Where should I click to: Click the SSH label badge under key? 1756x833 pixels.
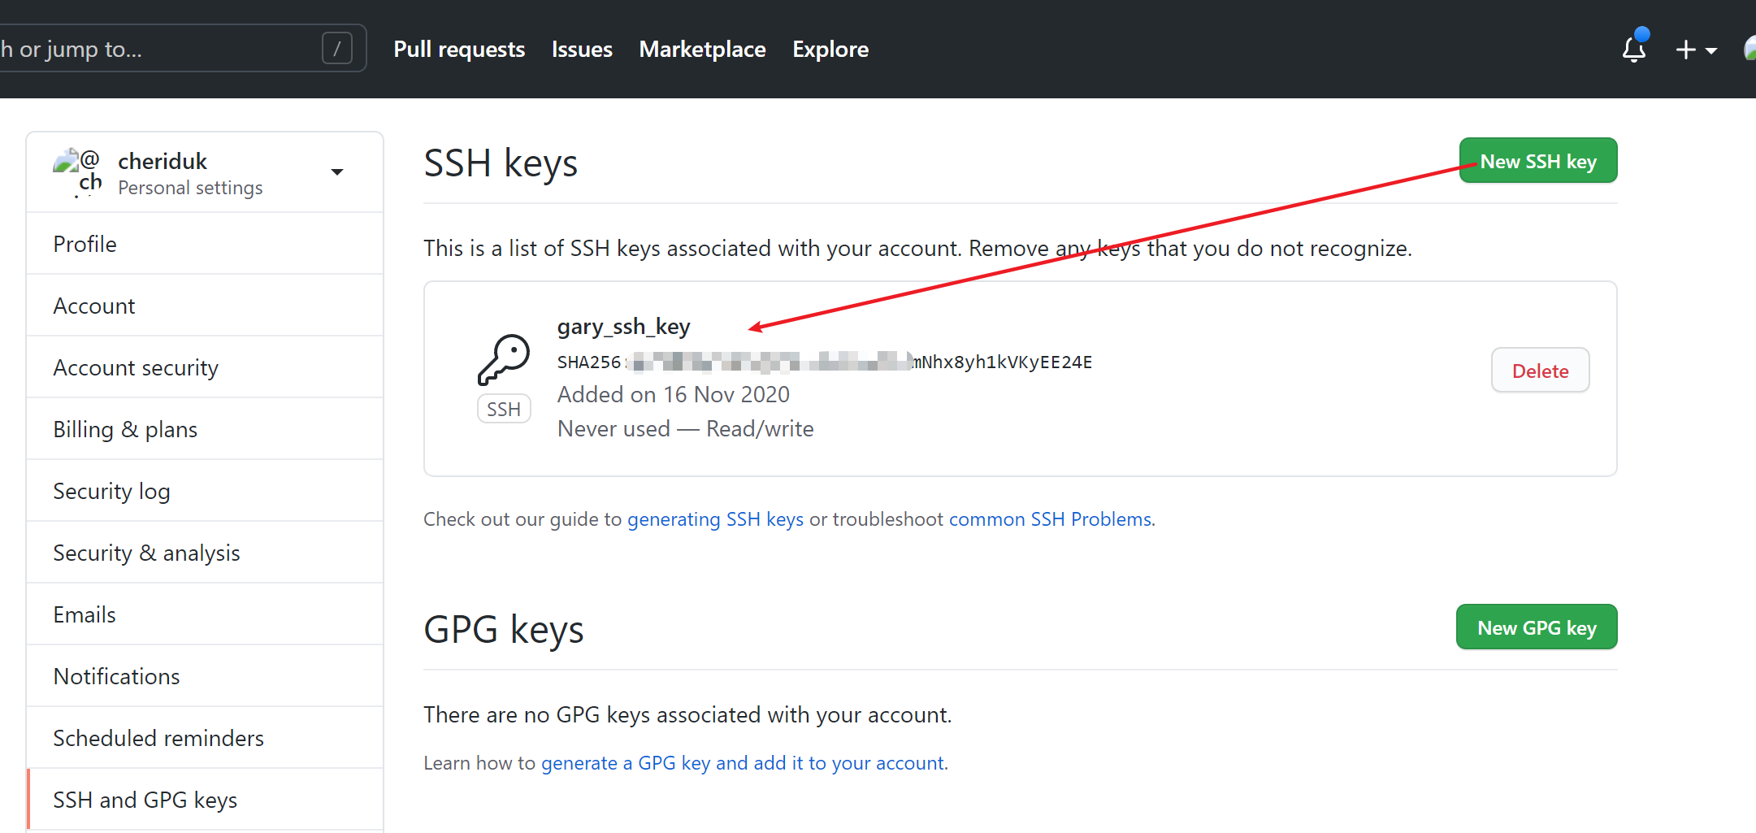[x=504, y=409]
